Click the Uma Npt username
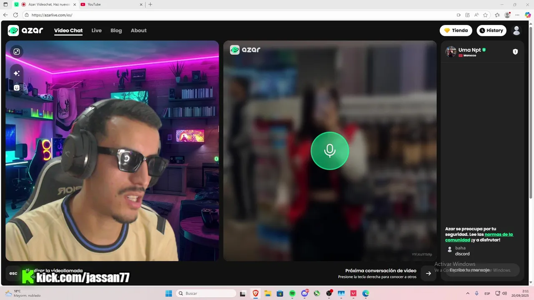534x300 pixels. click(x=470, y=50)
